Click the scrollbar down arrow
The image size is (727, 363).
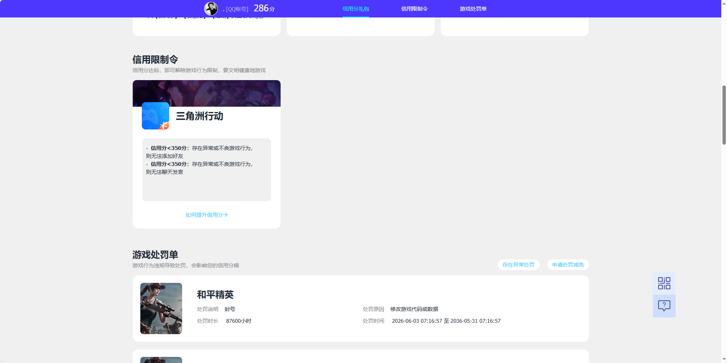point(724,359)
